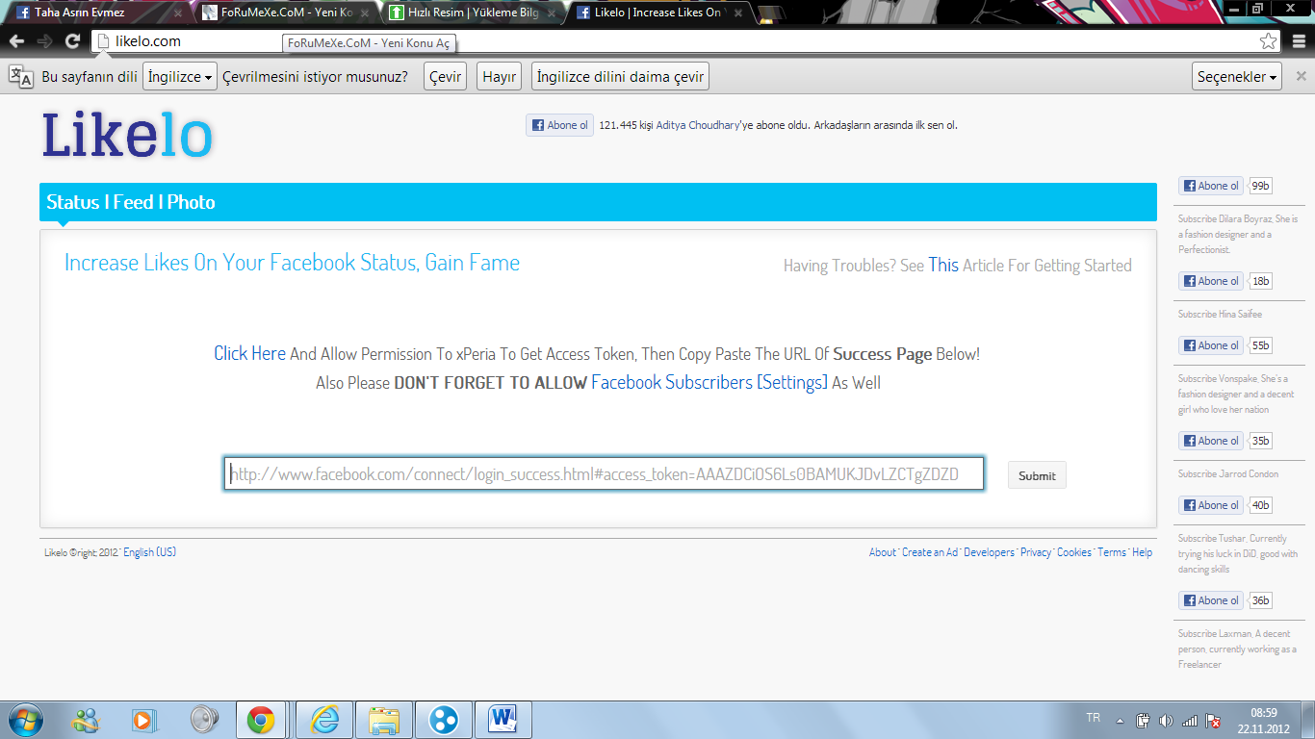Viewport: 1315px width, 739px height.
Task: Click the Çevir translate button
Action: click(x=445, y=77)
